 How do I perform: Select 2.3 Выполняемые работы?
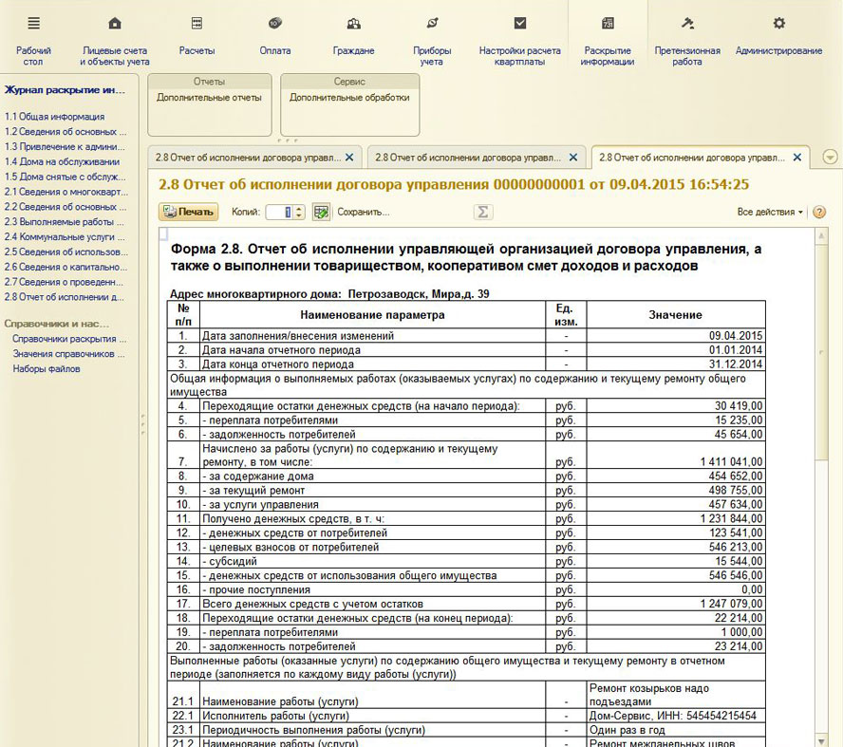64,222
